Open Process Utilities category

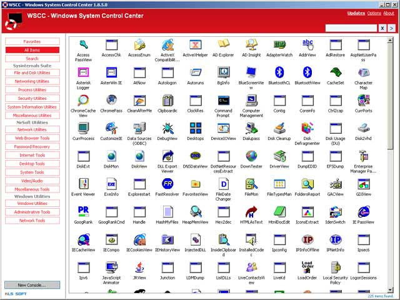pyautogui.click(x=32, y=90)
